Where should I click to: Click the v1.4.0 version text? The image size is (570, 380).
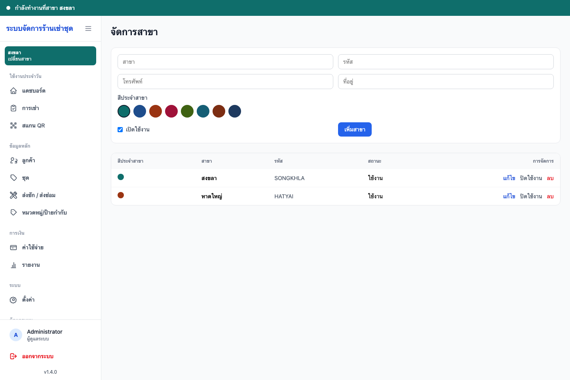pyautogui.click(x=50, y=372)
